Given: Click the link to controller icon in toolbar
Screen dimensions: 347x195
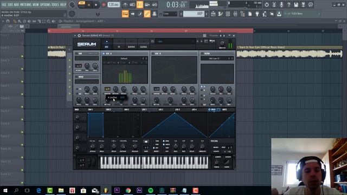Looking at the screenshot, I should [x=147, y=14].
